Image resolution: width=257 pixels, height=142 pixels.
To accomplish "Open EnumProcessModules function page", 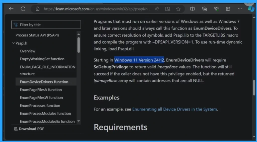I will (45, 113).
